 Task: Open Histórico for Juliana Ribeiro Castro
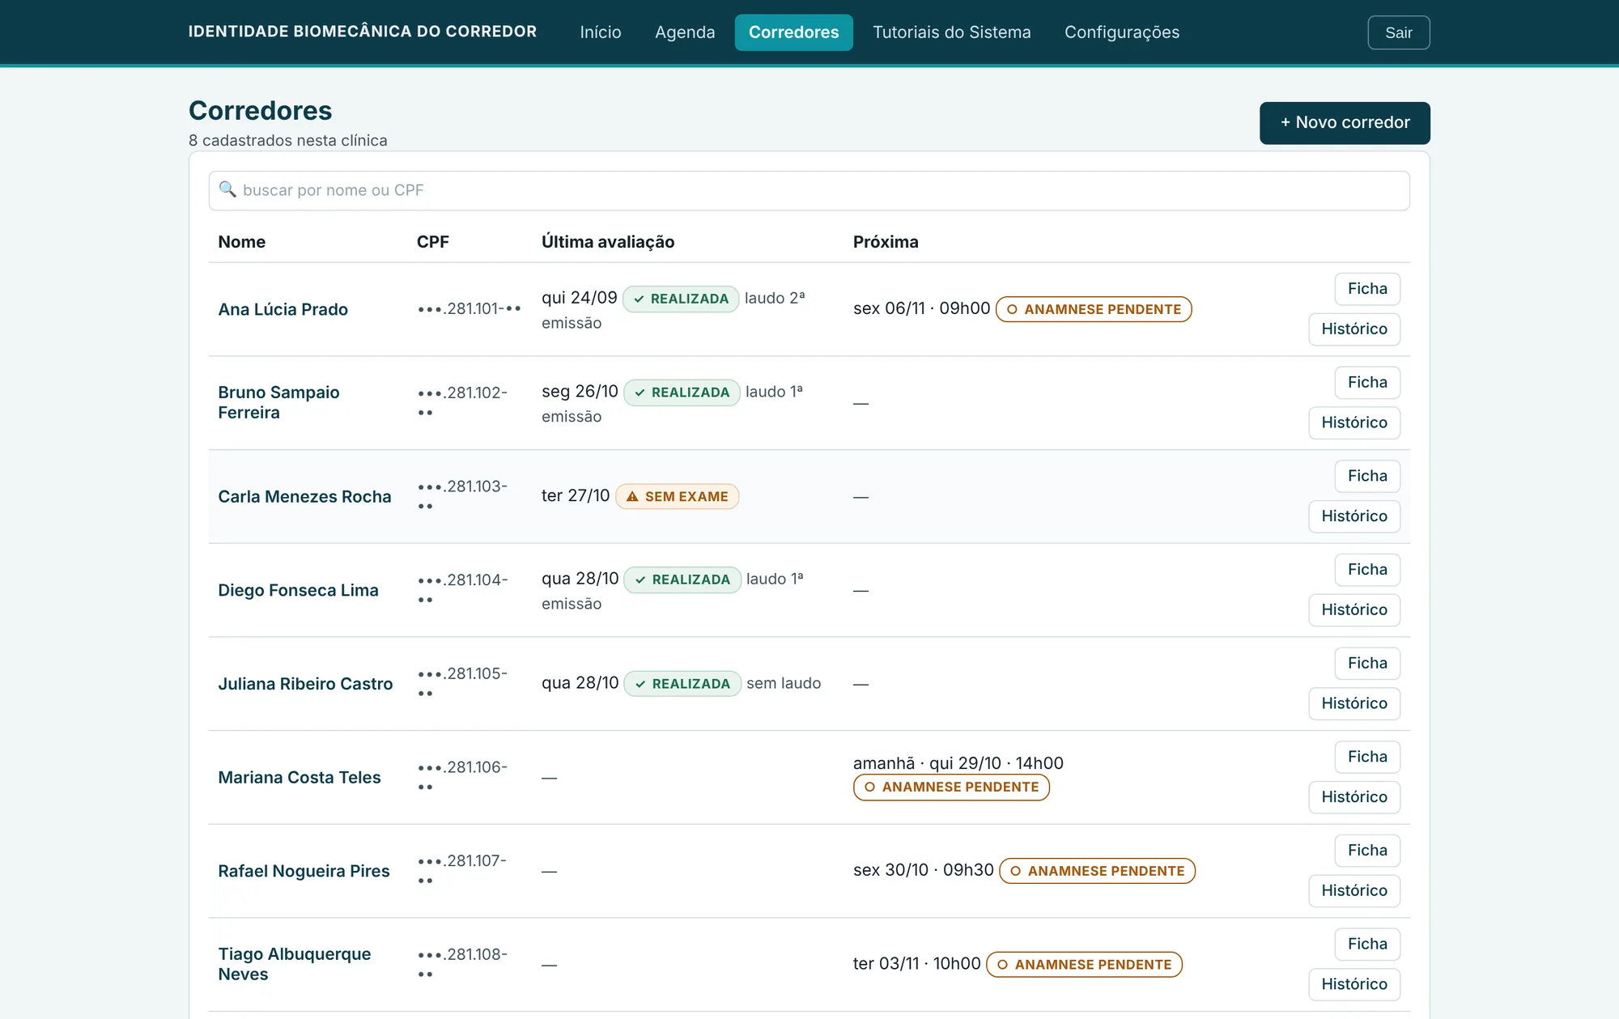[1354, 703]
